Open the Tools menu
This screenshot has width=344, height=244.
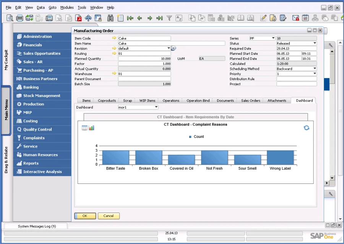click(x=82, y=8)
